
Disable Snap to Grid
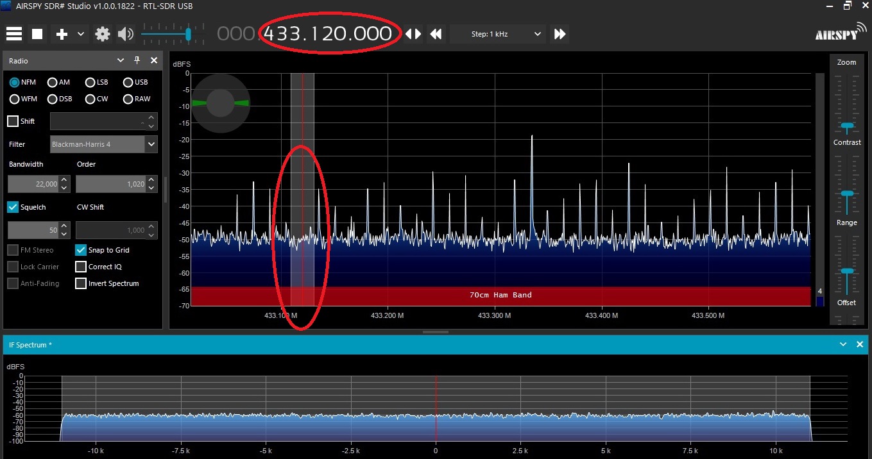[x=81, y=250]
